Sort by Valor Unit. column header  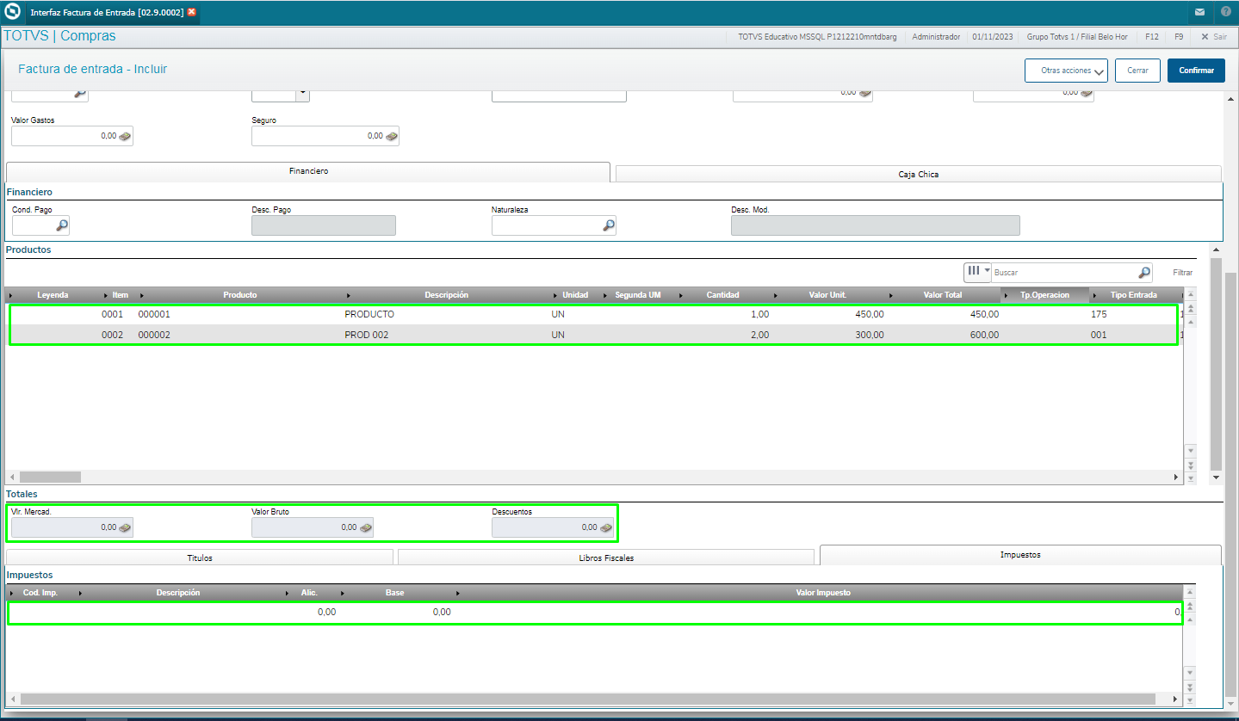pos(827,295)
